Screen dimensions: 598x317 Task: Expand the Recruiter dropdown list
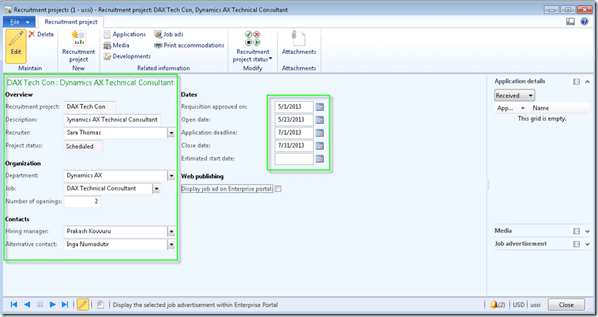(x=171, y=133)
